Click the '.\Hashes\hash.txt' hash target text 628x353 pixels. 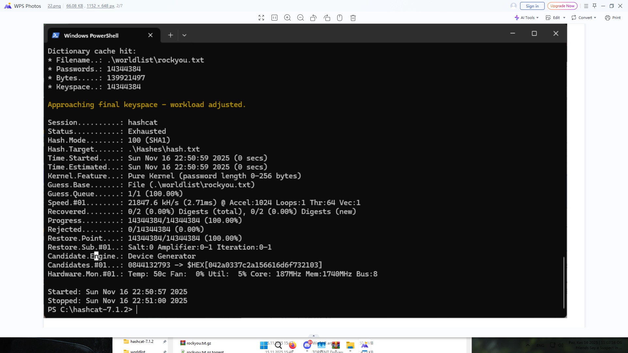[x=164, y=149]
